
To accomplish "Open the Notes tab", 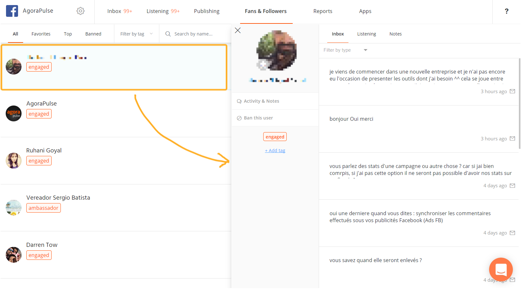I will tap(395, 34).
